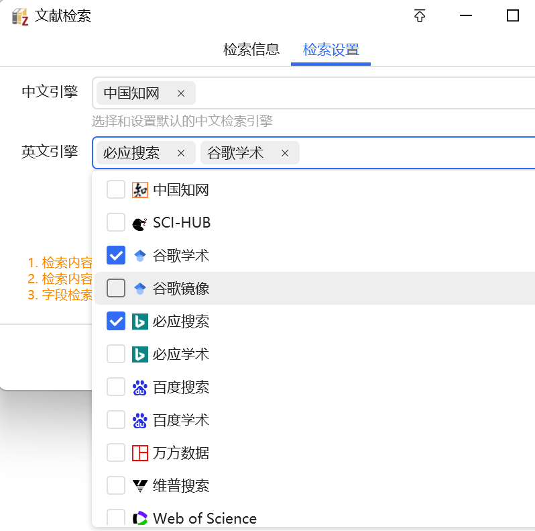This screenshot has width=535, height=531.
Task: Switch to the 检索信息 tab
Action: (251, 50)
